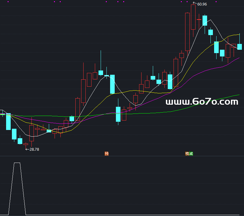This screenshot has width=244, height=216.
Task: Click the orange 预 forecast marker
Action: 106,153
